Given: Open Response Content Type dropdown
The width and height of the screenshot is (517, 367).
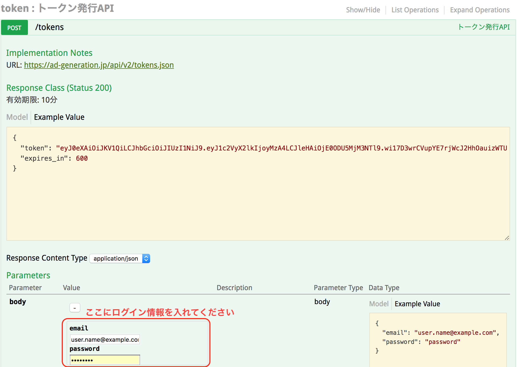Looking at the screenshot, I should click(116, 258).
